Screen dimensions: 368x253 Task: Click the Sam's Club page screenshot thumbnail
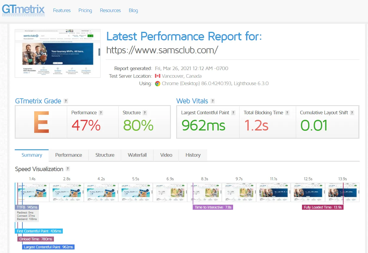[58, 53]
